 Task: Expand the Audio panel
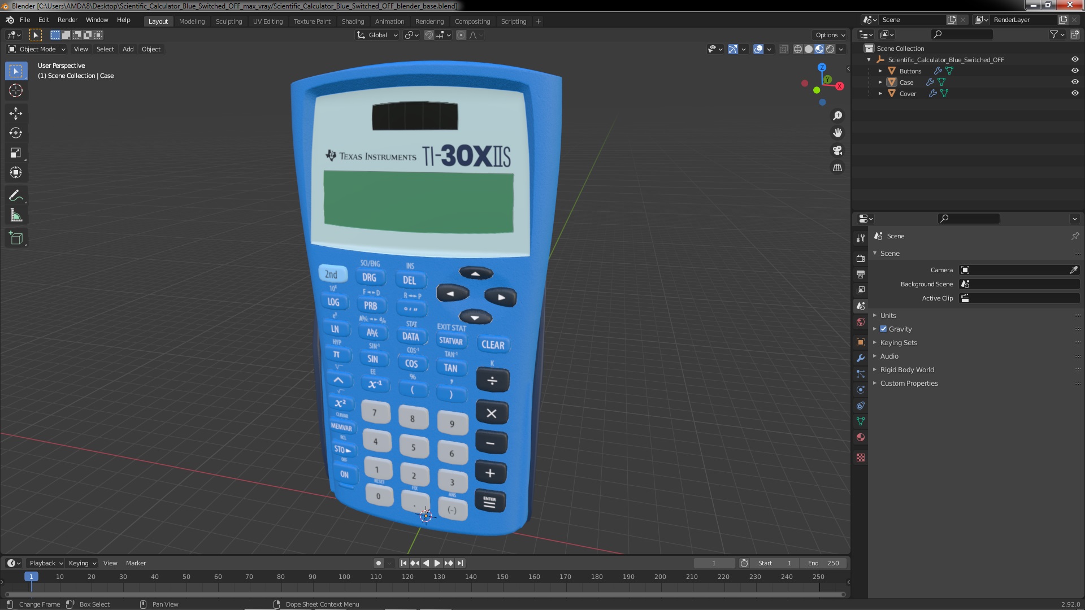(x=889, y=356)
